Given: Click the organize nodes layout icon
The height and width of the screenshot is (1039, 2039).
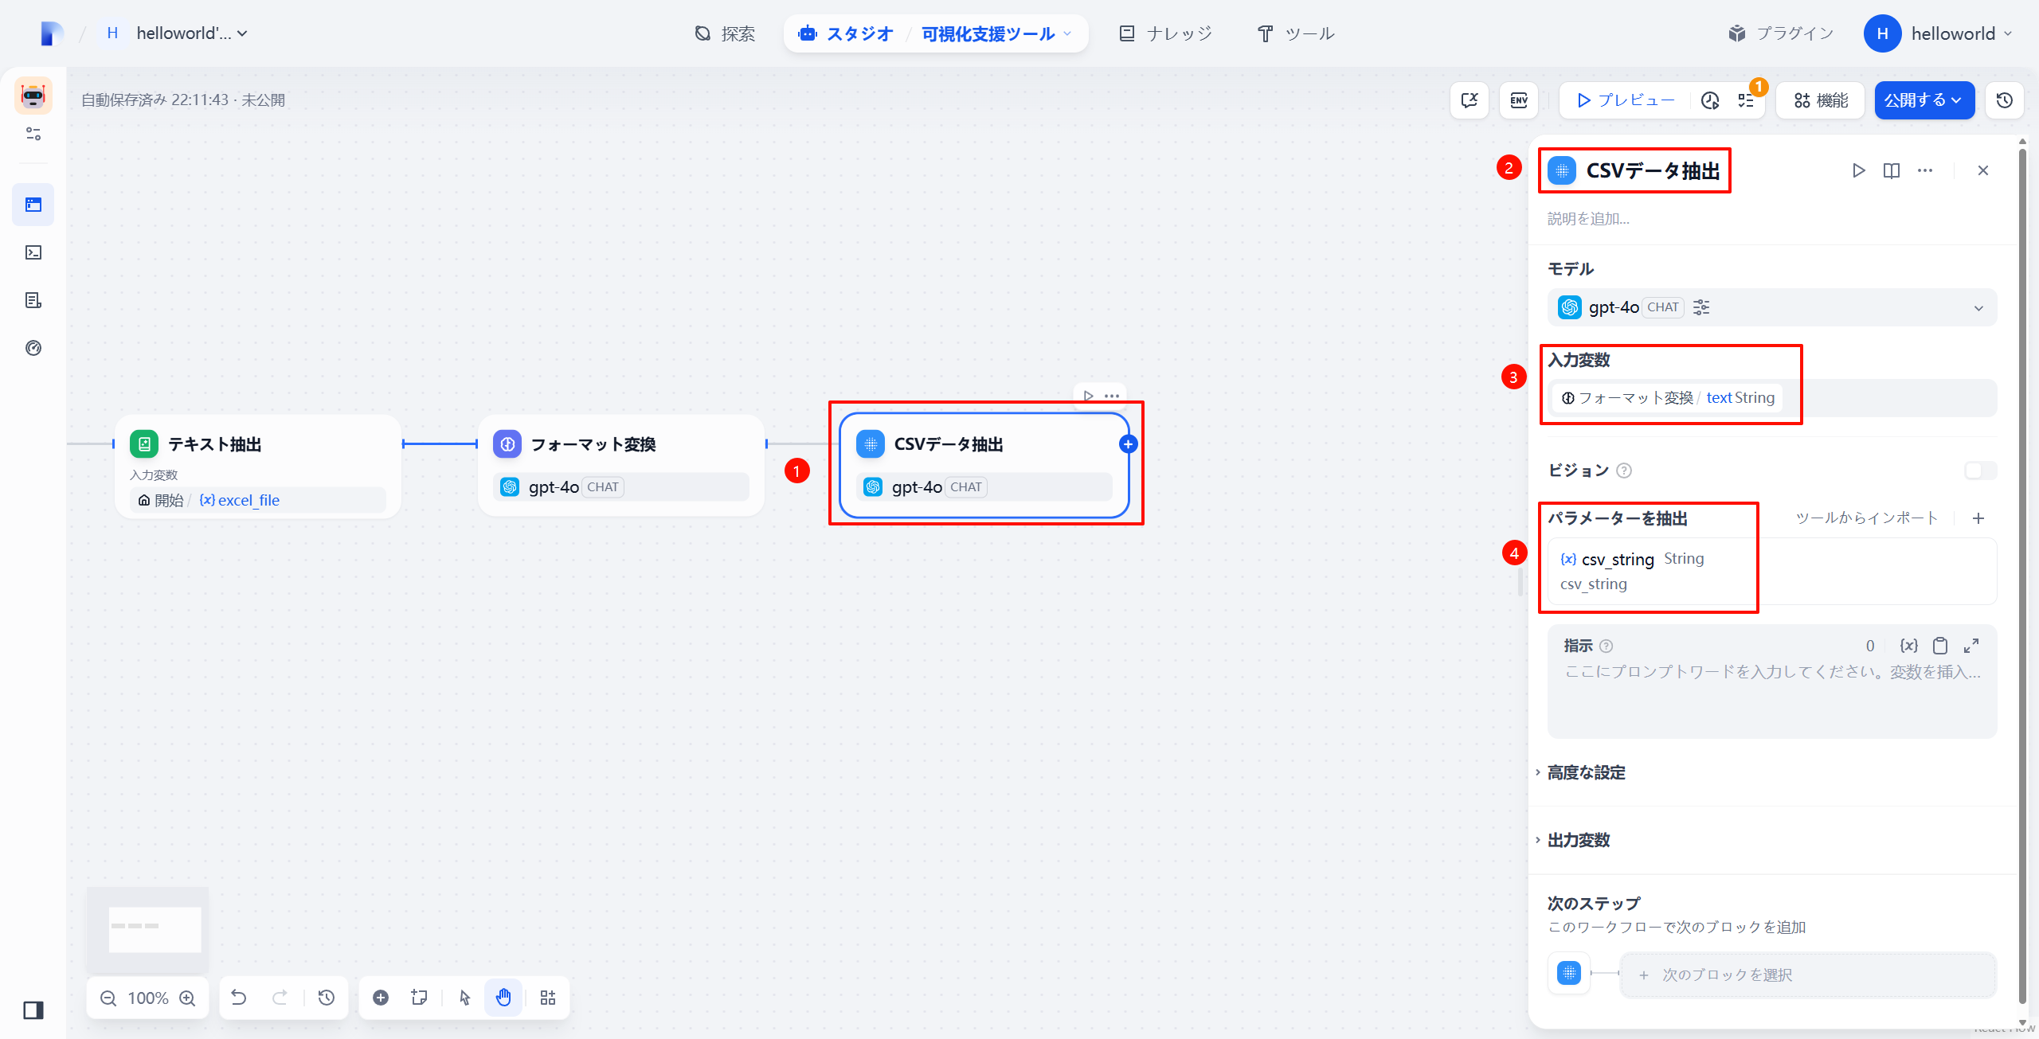Looking at the screenshot, I should (x=548, y=998).
